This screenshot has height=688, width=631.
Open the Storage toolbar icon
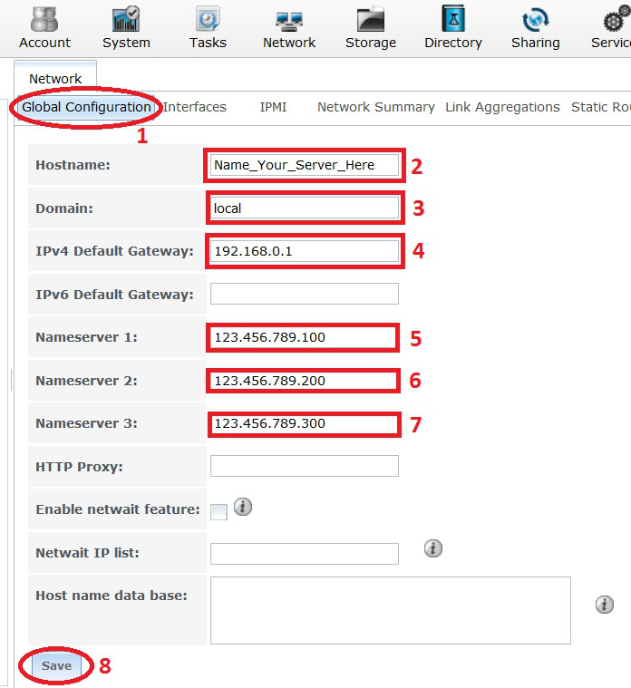click(x=370, y=21)
